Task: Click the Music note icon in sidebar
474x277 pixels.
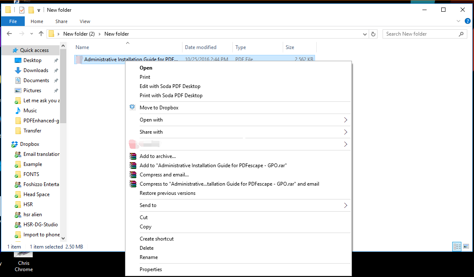Action: pyautogui.click(x=18, y=111)
